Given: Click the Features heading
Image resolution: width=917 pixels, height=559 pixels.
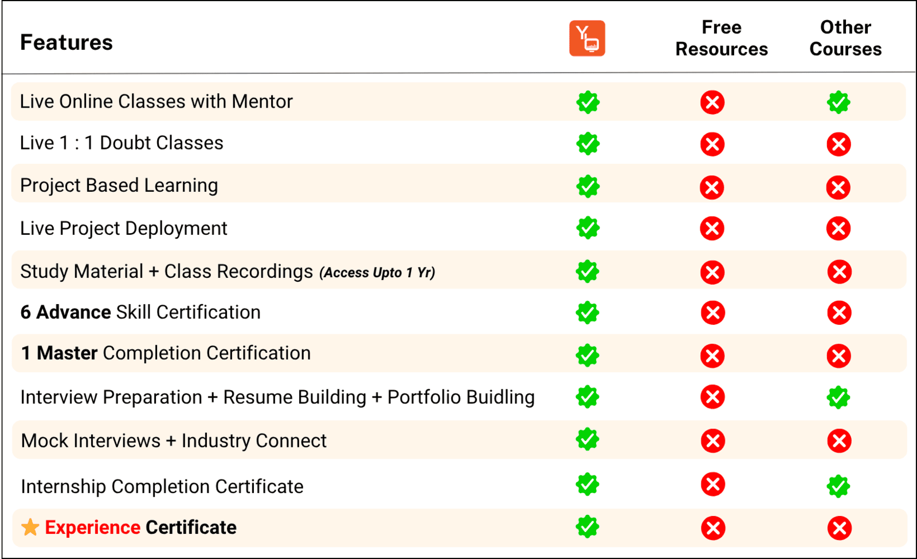Looking at the screenshot, I should pyautogui.click(x=66, y=42).
